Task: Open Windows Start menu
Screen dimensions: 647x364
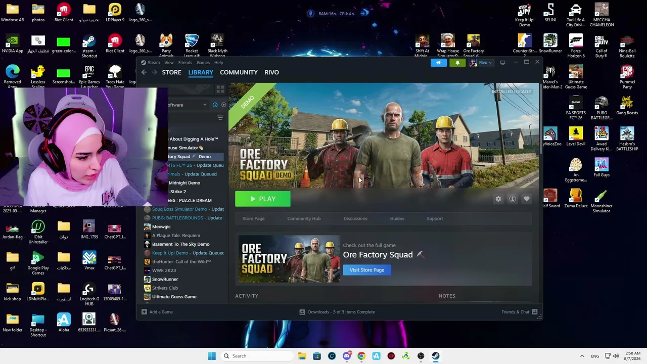Action: pos(212,356)
